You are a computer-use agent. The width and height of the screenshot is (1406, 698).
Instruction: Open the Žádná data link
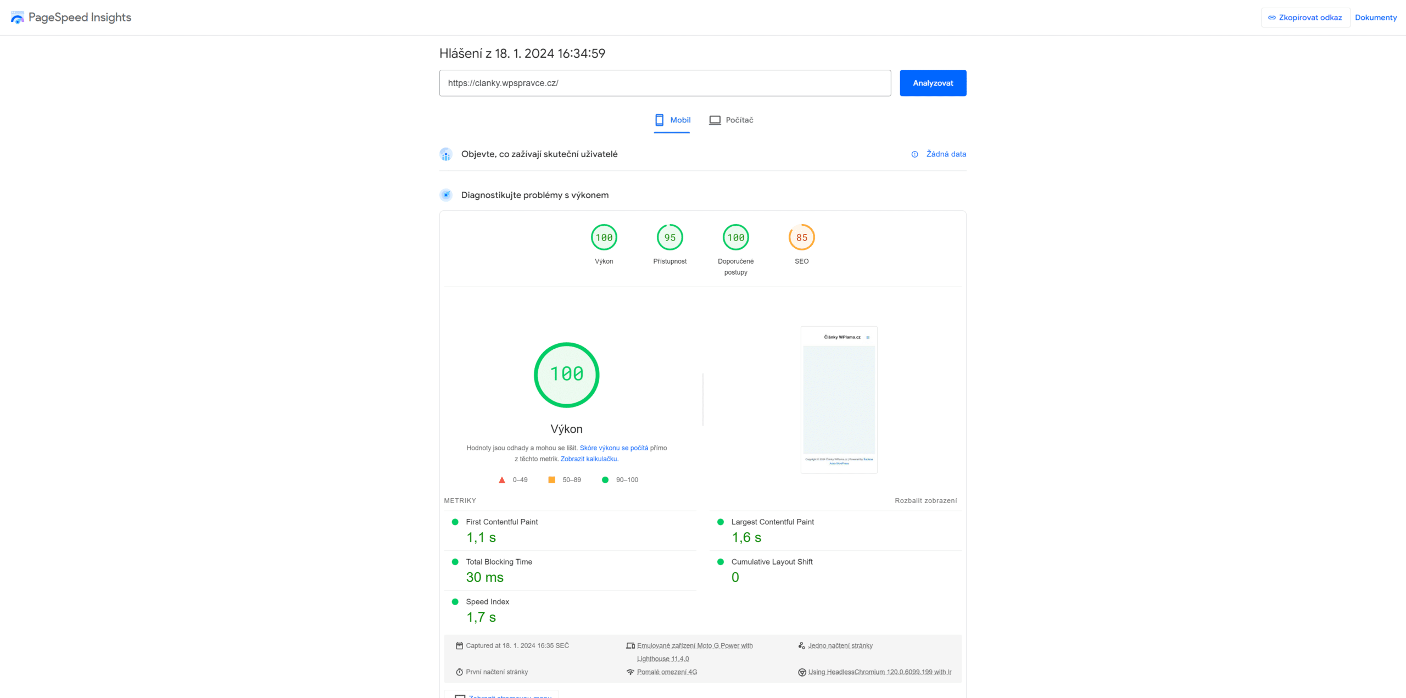coord(946,154)
